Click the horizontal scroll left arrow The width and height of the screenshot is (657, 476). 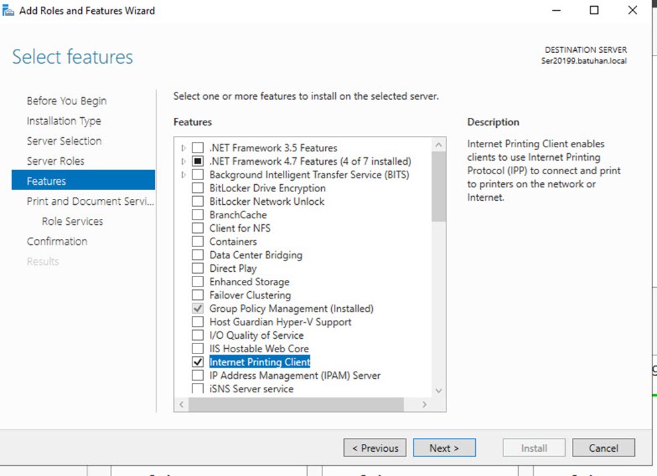(x=182, y=404)
